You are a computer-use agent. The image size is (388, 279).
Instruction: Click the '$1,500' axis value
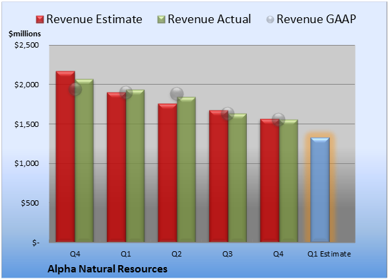26,124
